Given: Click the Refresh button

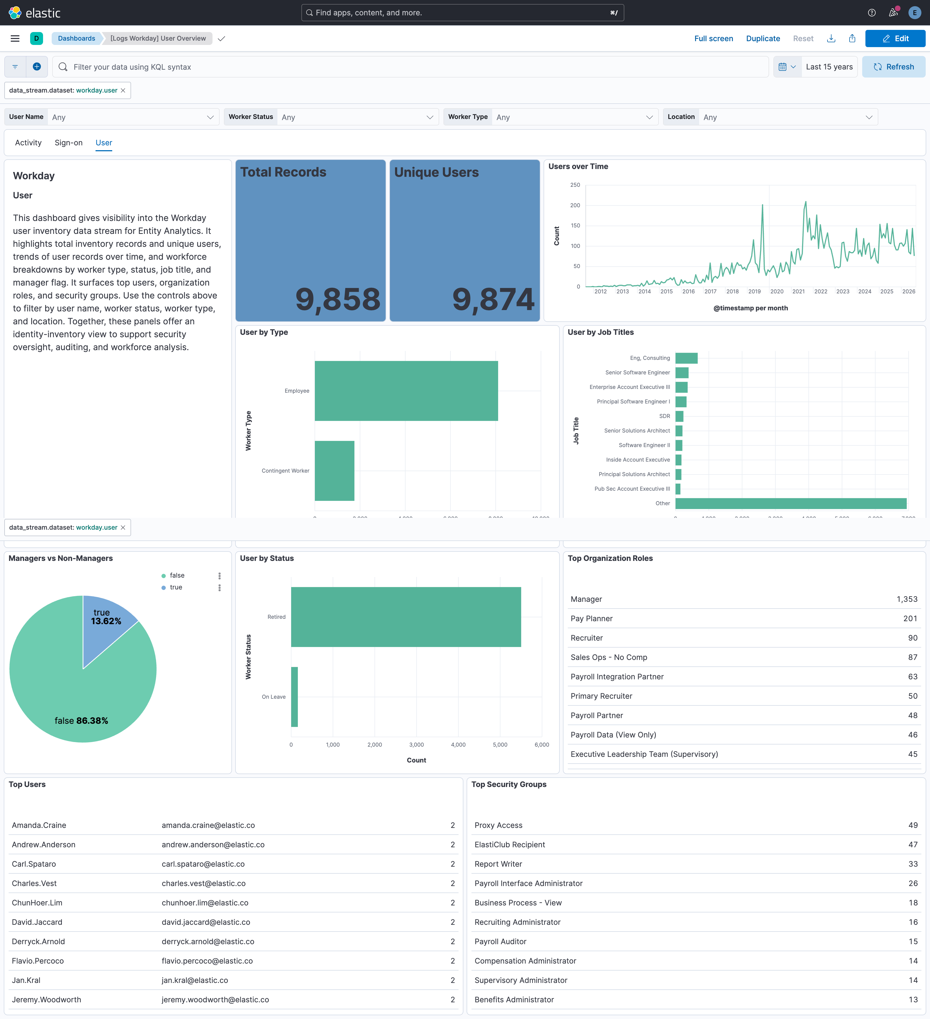Looking at the screenshot, I should (894, 67).
